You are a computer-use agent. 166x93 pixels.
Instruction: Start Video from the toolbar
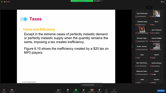tap(12, 90)
